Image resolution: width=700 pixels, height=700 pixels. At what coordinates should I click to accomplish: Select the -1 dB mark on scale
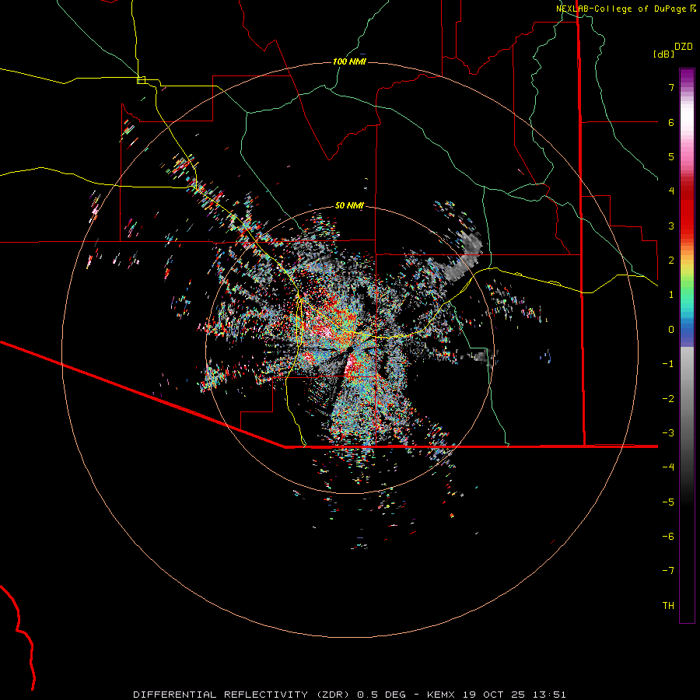point(668,364)
